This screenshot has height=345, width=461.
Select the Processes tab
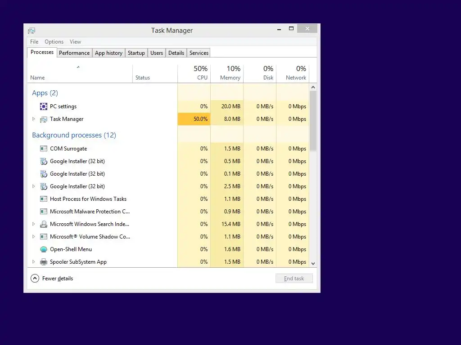(x=42, y=52)
